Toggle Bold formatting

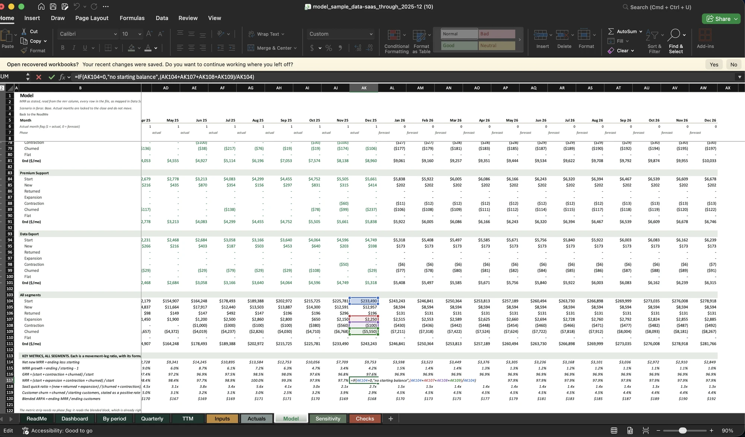pyautogui.click(x=63, y=48)
